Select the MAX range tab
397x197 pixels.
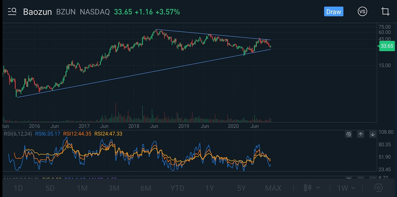273,188
